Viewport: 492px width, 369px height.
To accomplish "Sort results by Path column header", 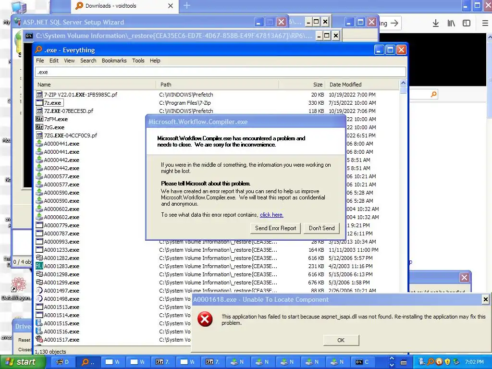I will coord(217,85).
